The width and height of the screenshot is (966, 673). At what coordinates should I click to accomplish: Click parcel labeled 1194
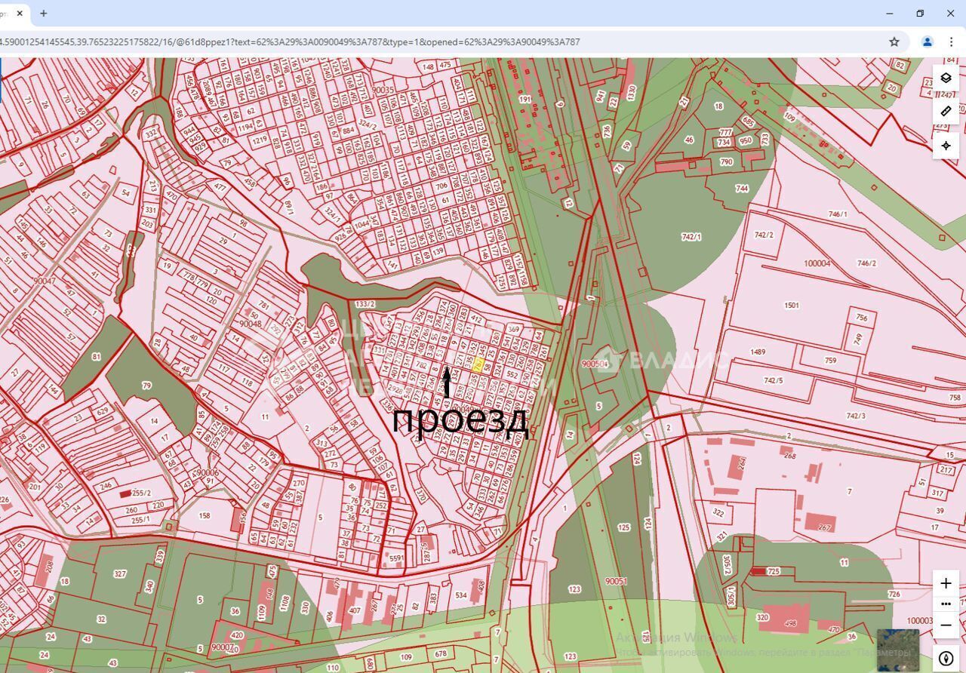pyautogui.click(x=246, y=126)
